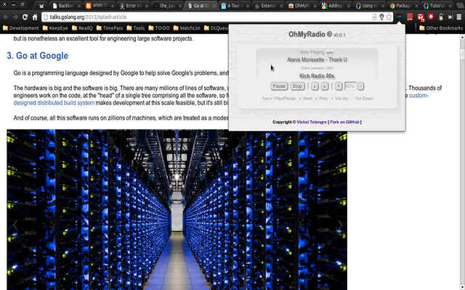This screenshot has width=465, height=290.
Task: Click the page vertical scrollbar
Action: coord(462,162)
